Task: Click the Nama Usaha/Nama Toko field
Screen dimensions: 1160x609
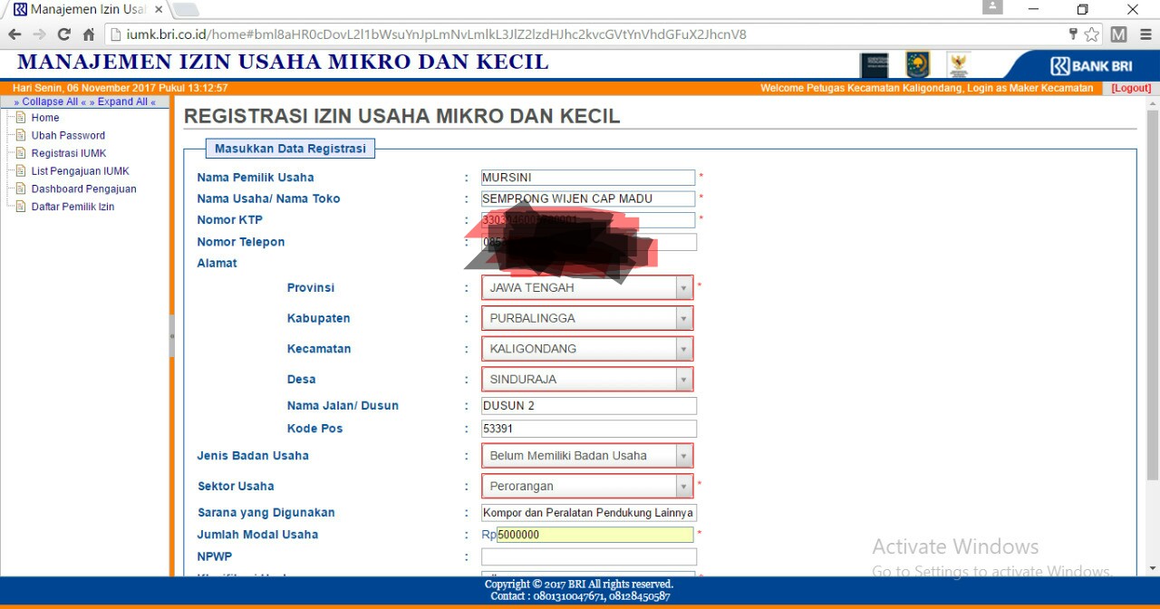Action: click(588, 198)
